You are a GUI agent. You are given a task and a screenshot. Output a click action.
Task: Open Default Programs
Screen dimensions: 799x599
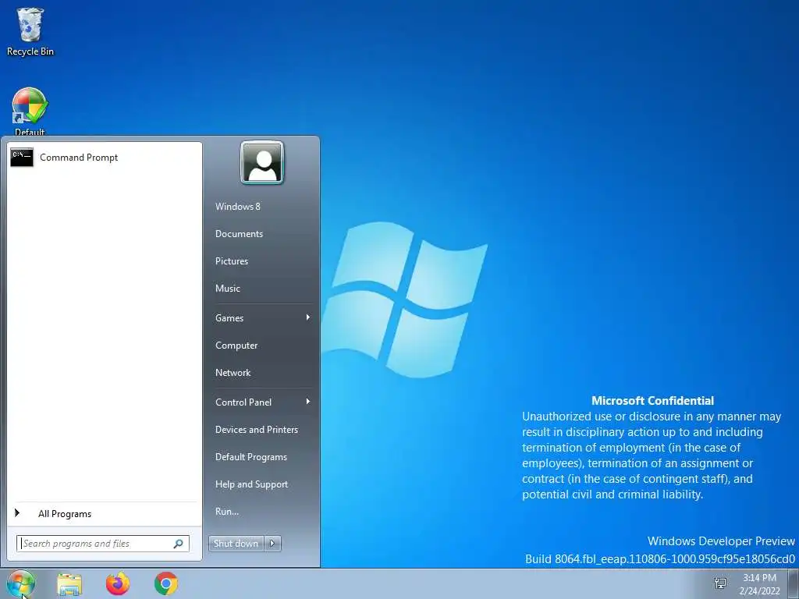coord(251,457)
